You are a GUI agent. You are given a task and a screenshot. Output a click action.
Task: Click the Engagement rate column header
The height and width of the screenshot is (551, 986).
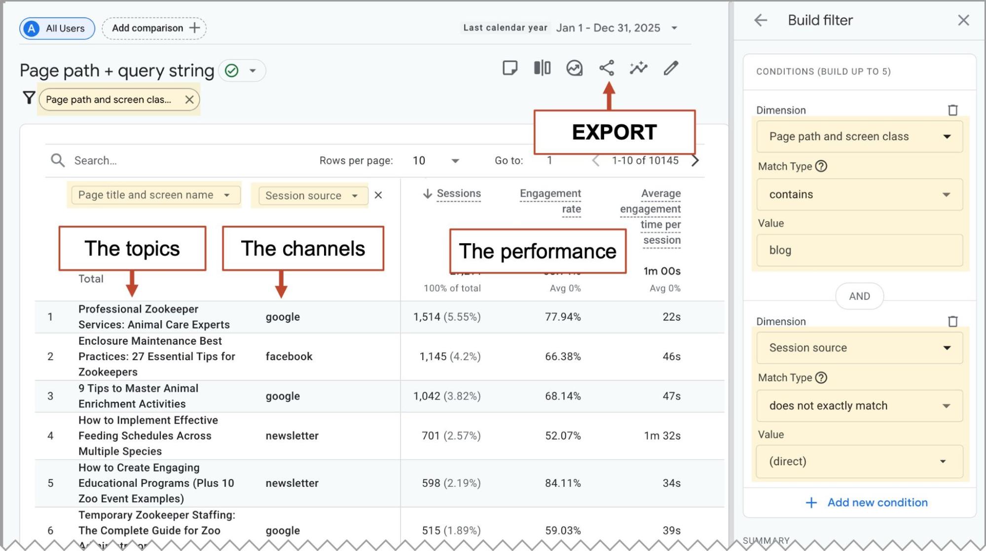tap(550, 201)
